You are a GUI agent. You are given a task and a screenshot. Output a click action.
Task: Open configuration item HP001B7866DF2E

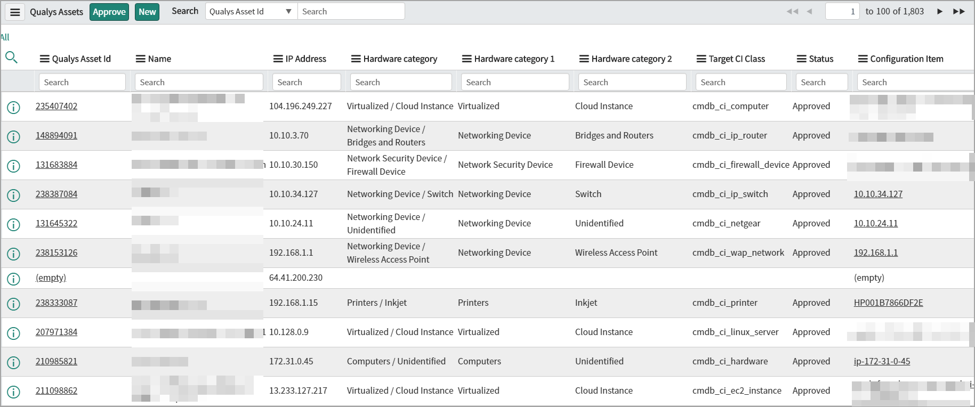(888, 303)
